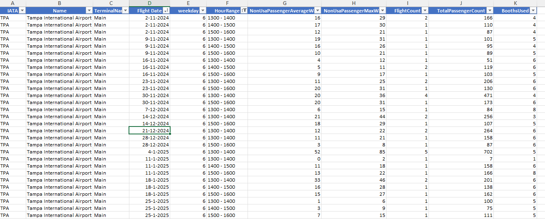The height and width of the screenshot is (219, 545).
Task: Select the cell with date 4-1-2025
Action: (149, 152)
